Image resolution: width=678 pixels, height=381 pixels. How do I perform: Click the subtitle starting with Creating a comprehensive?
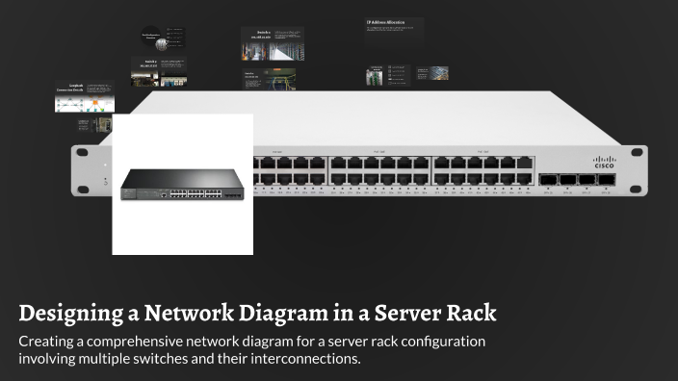251,350
